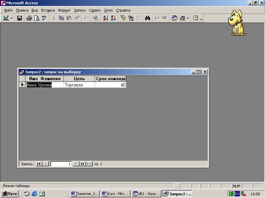Click the New Record toolbar icon
The image size is (265, 198).
pyautogui.click(x=157, y=18)
